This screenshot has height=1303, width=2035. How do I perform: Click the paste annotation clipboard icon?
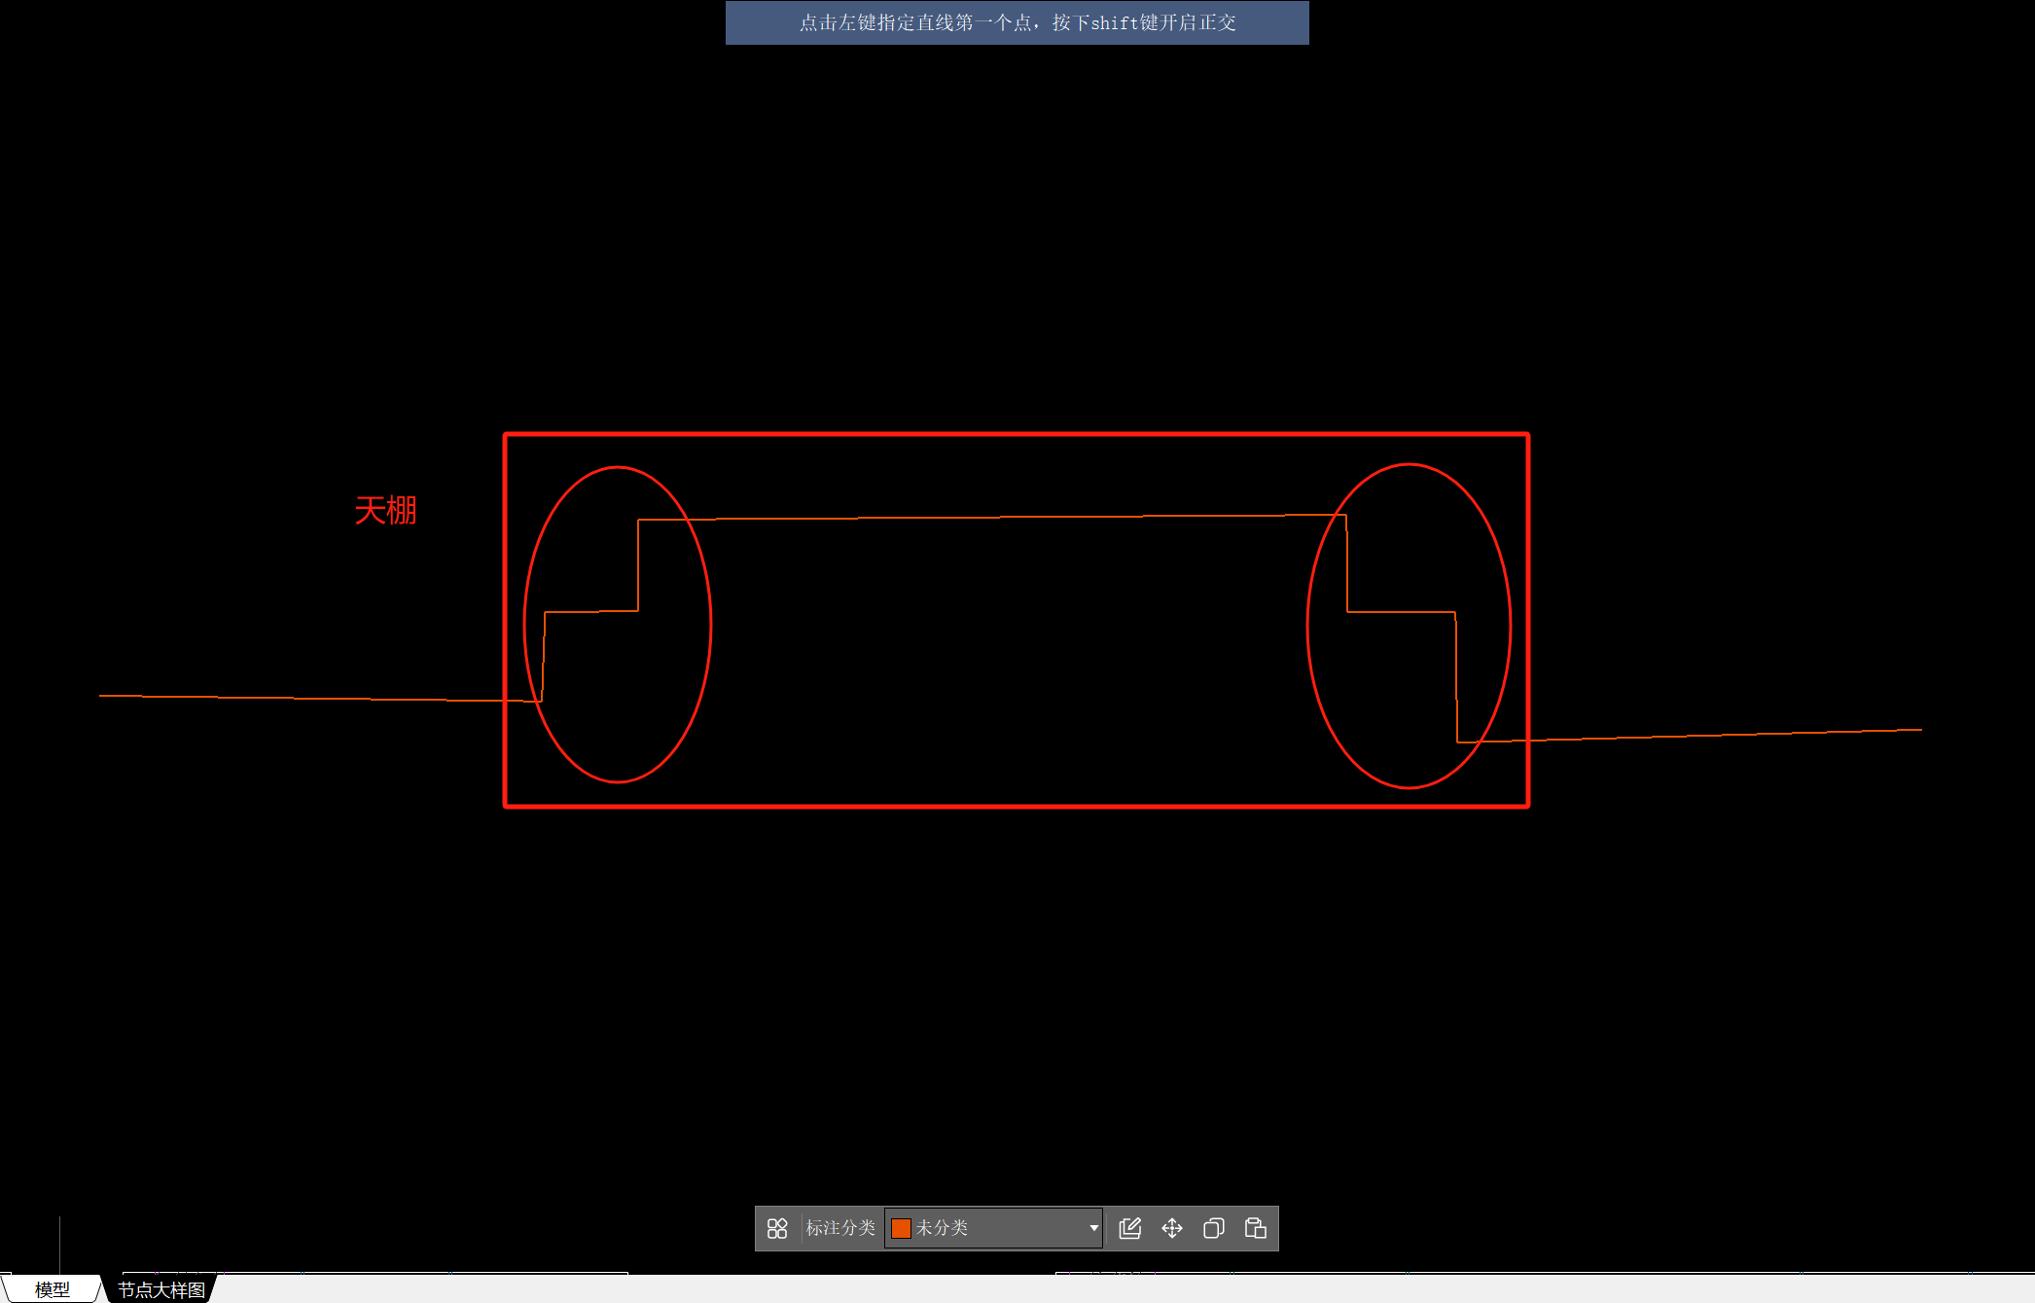pos(1255,1228)
